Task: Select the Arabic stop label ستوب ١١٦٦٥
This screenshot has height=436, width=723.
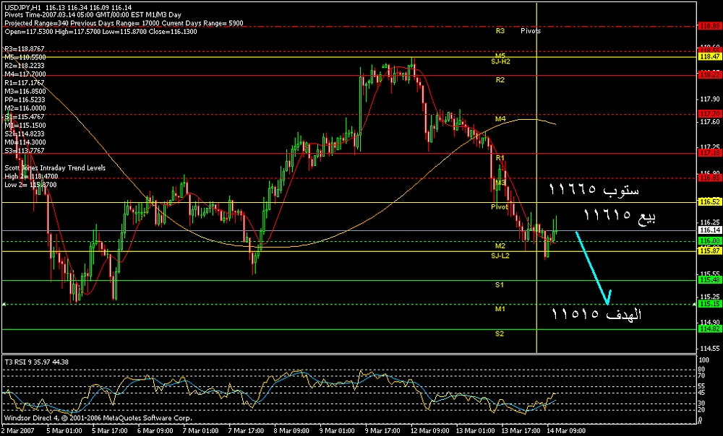Action: tap(595, 191)
